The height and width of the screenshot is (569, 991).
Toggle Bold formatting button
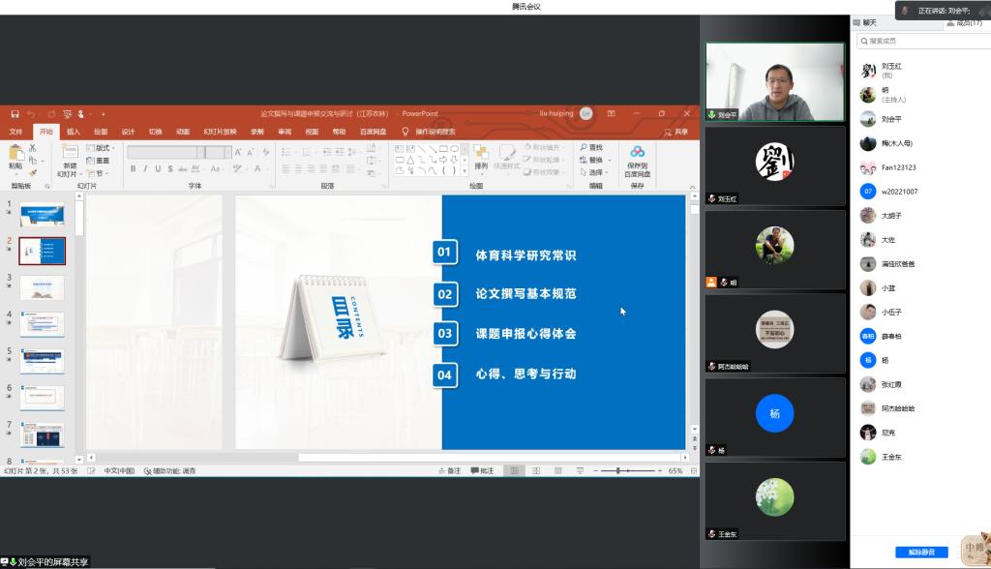coord(133,168)
